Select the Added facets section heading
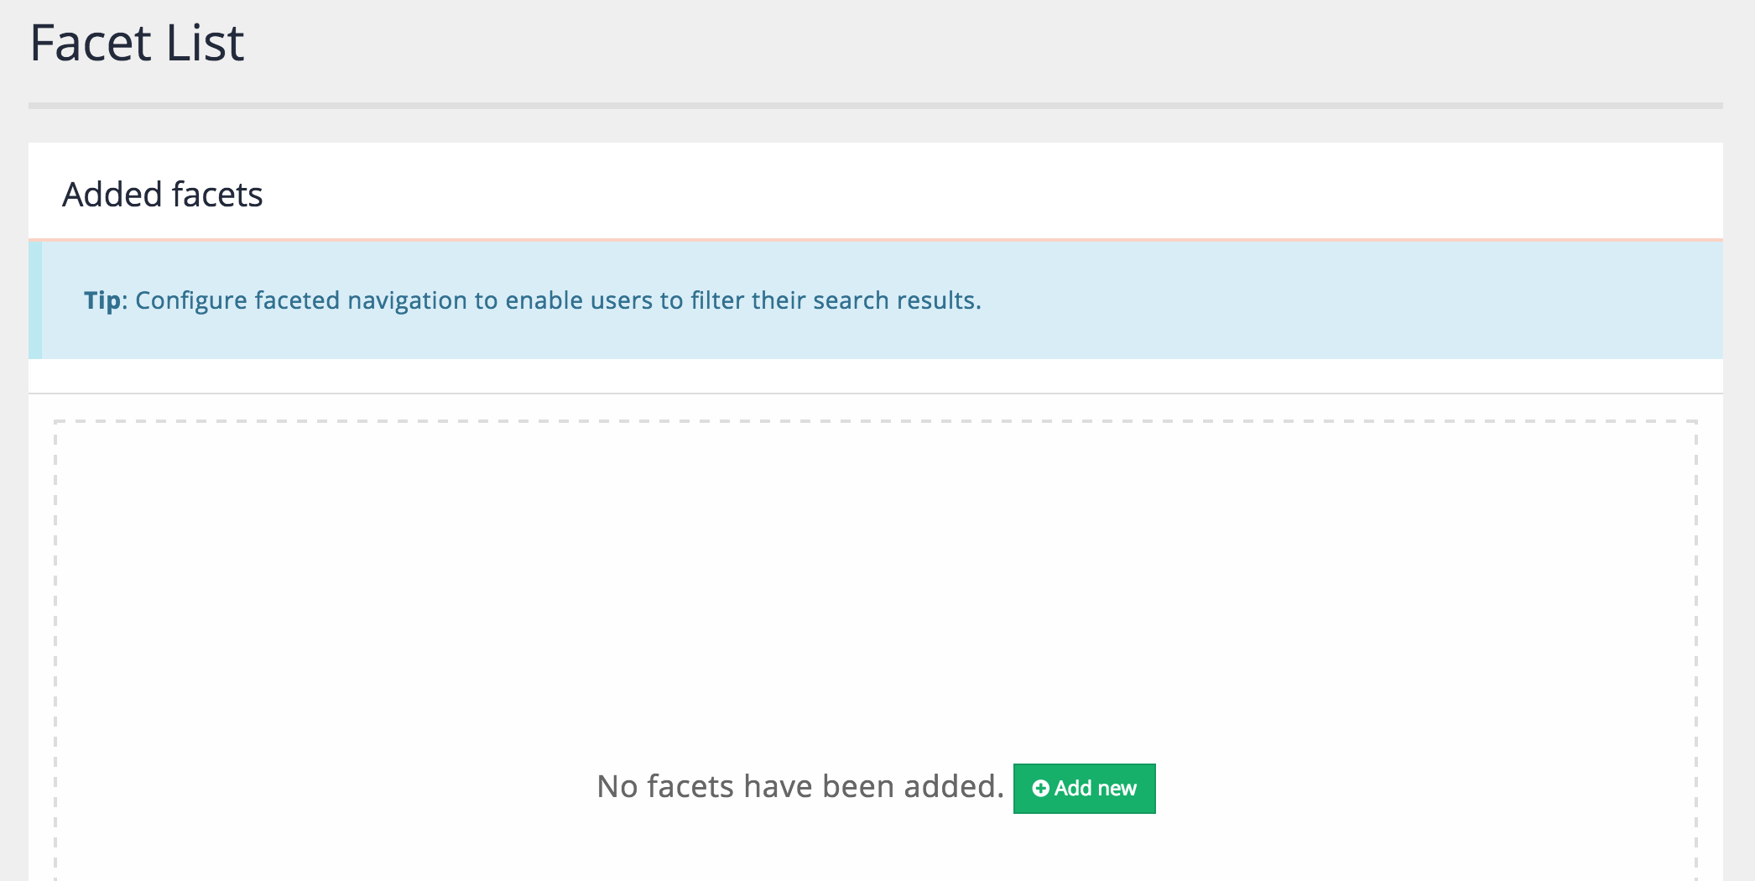The image size is (1755, 881). (162, 195)
